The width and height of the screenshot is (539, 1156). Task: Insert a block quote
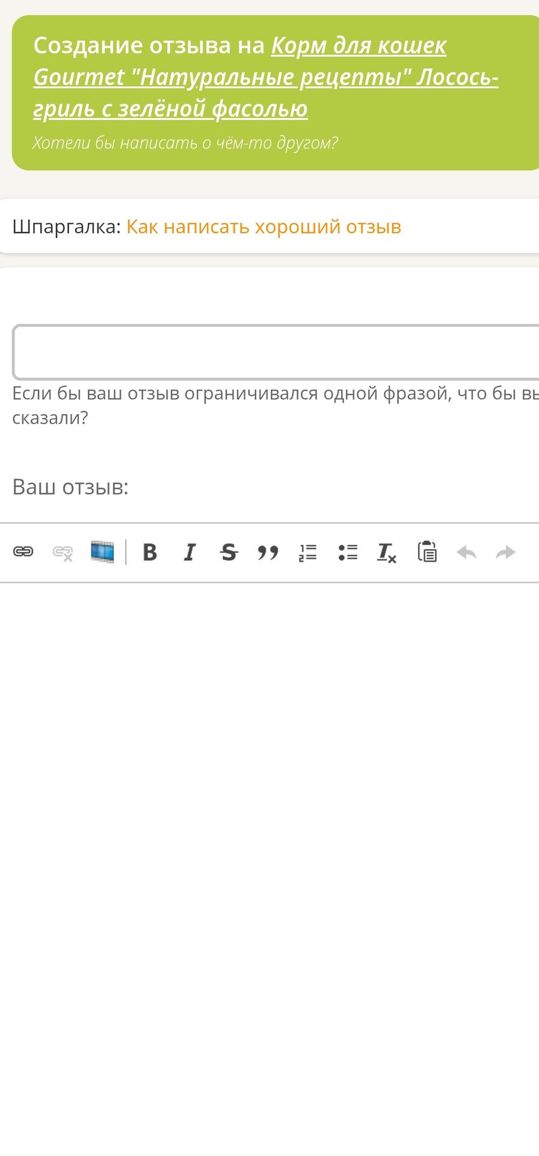[x=268, y=552]
